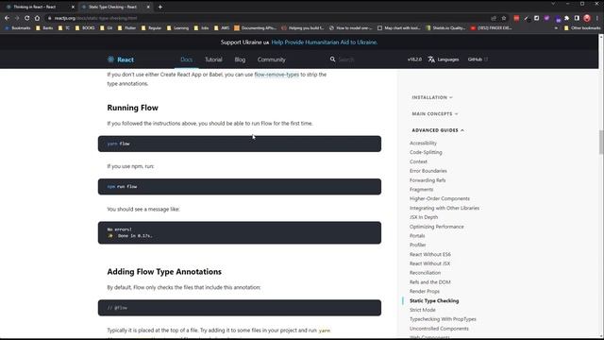Open the Git bookmark folder
This screenshot has height=340, width=604.
click(107, 28)
